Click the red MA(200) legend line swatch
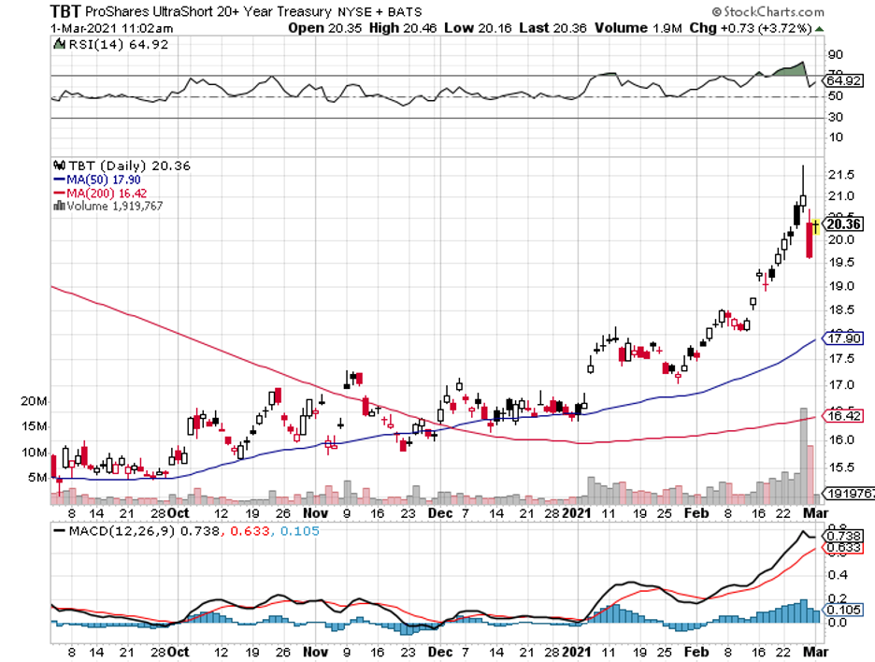The height and width of the screenshot is (662, 875). pyautogui.click(x=59, y=194)
